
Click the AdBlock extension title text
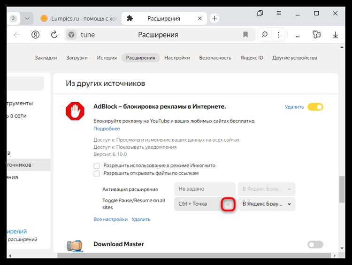[160, 106]
